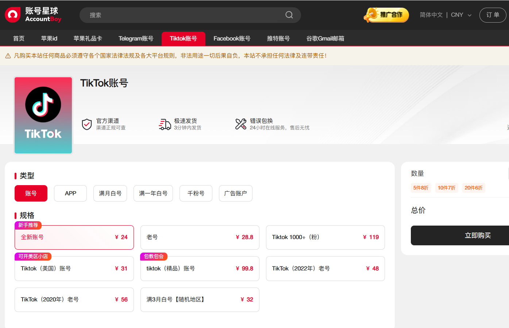
Task: Choose the 老号 ¥28.8 spec
Action: point(200,237)
